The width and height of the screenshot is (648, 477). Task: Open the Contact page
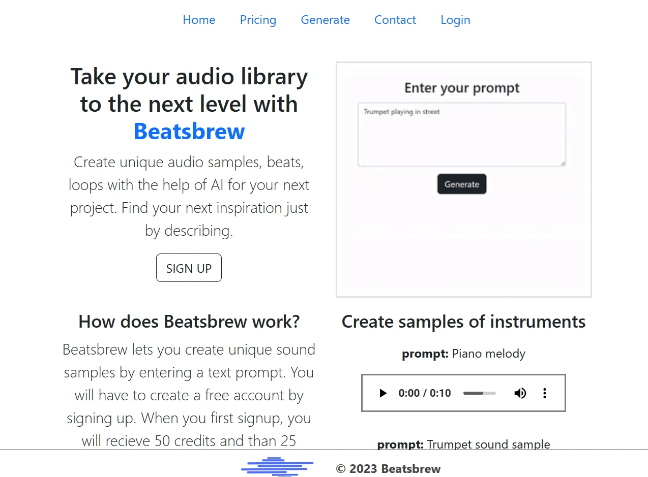395,20
